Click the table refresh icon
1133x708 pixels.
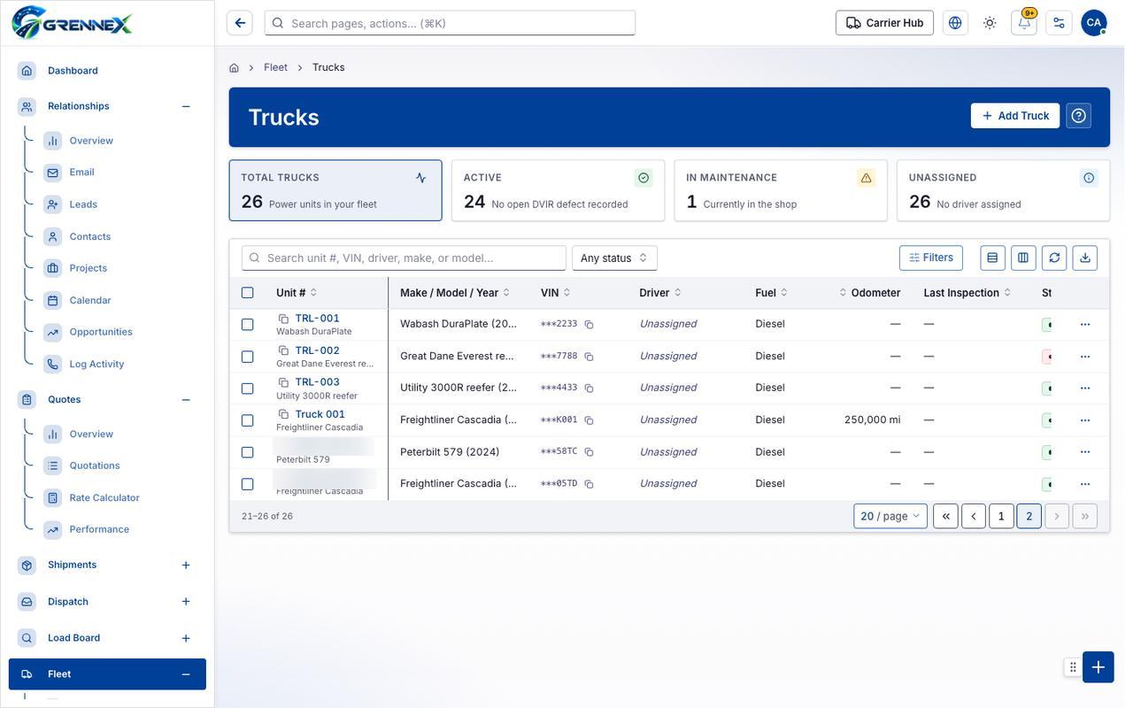pyautogui.click(x=1054, y=258)
